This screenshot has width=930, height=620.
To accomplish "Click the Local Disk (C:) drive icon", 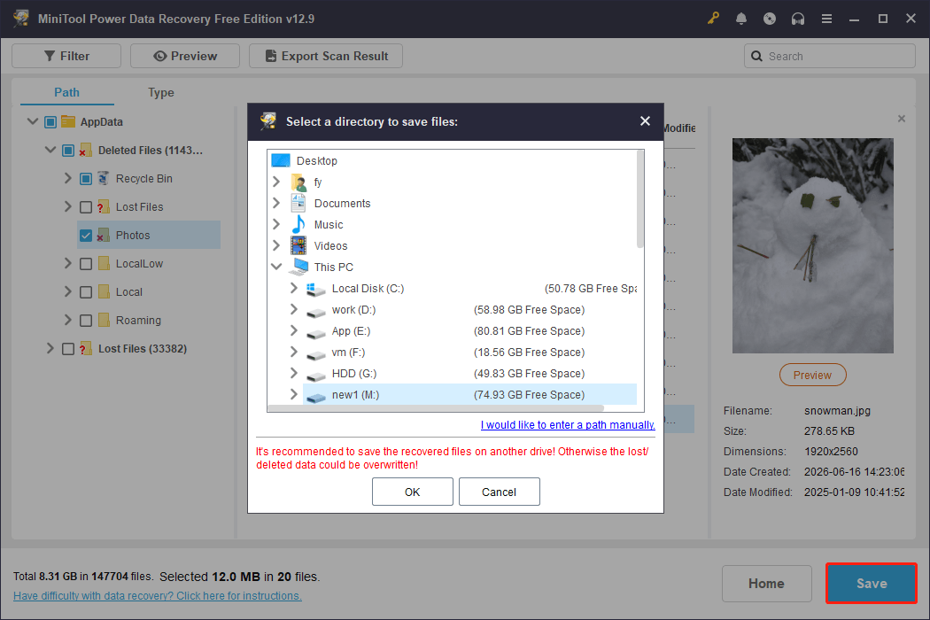I will click(315, 289).
